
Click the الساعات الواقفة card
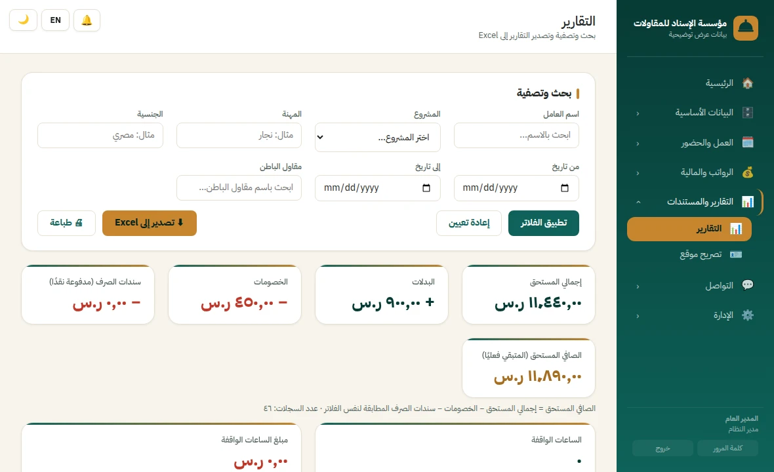(455, 447)
